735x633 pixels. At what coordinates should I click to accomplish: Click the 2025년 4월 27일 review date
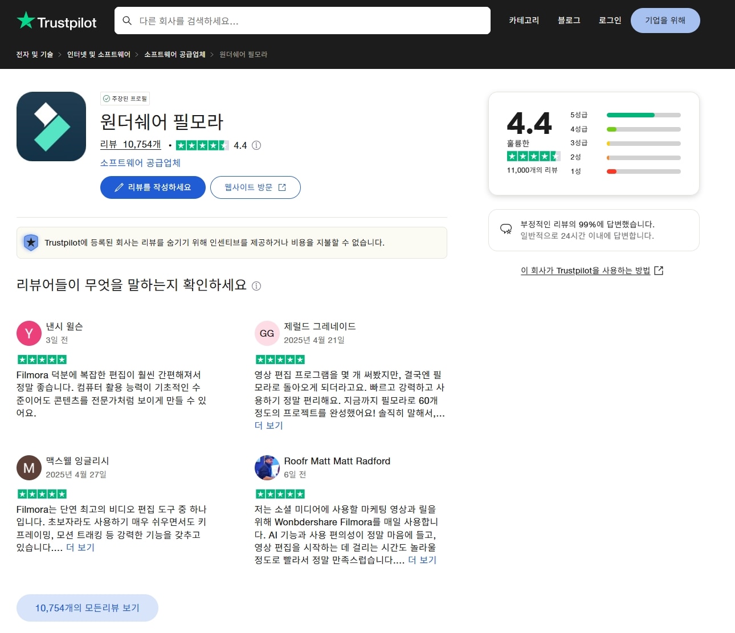click(x=76, y=475)
